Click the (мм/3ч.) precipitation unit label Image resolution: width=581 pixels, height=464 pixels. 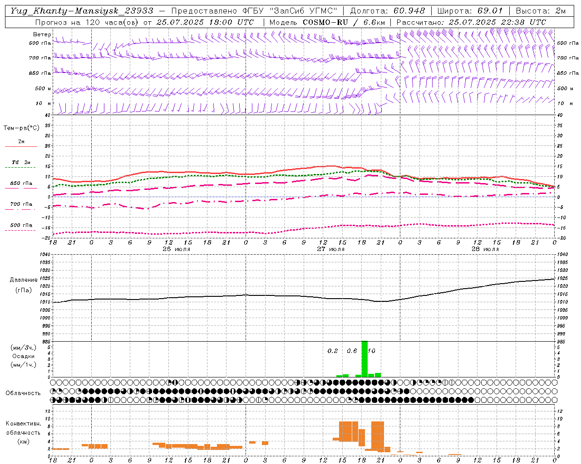pos(24,348)
